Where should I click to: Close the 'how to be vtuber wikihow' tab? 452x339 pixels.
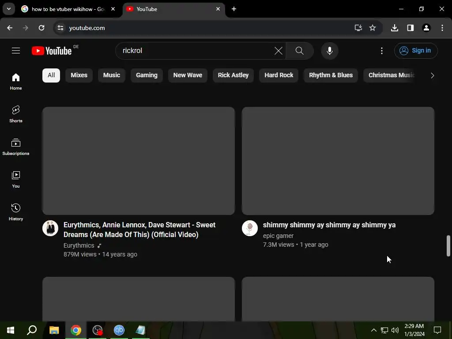point(113,9)
